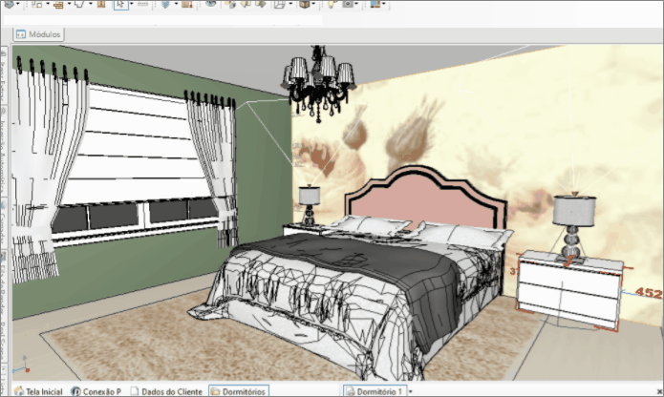The width and height of the screenshot is (664, 397).
Task: Click the first gear-like toolbar icon
Action: 10,4
